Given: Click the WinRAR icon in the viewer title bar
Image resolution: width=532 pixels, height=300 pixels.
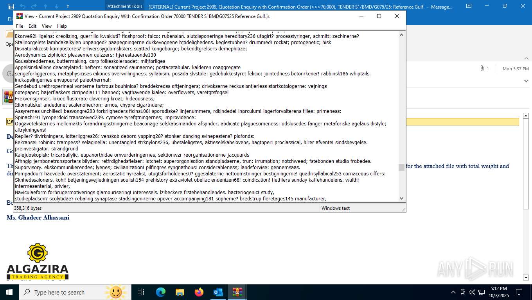Looking at the screenshot, I should coord(20,16).
